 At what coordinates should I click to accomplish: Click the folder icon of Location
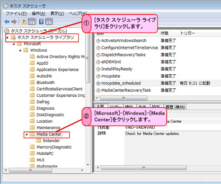coord(32,121)
